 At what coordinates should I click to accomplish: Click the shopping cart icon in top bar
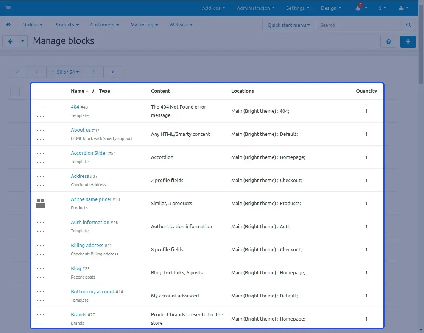click(x=8, y=8)
